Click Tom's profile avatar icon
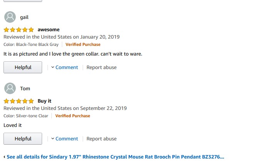The image size is (267, 162). point(10,88)
